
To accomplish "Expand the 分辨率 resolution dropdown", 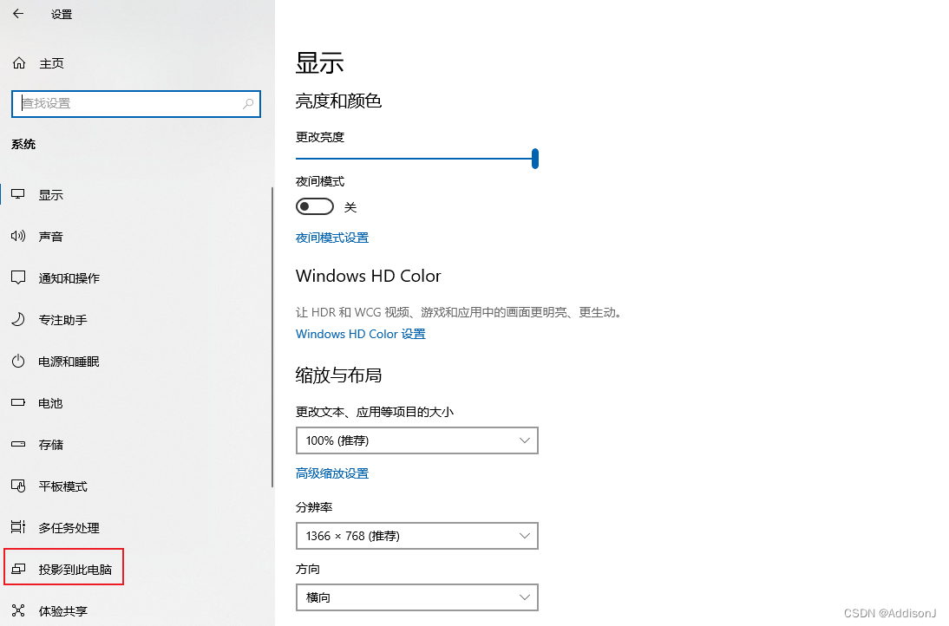I will pyautogui.click(x=416, y=536).
